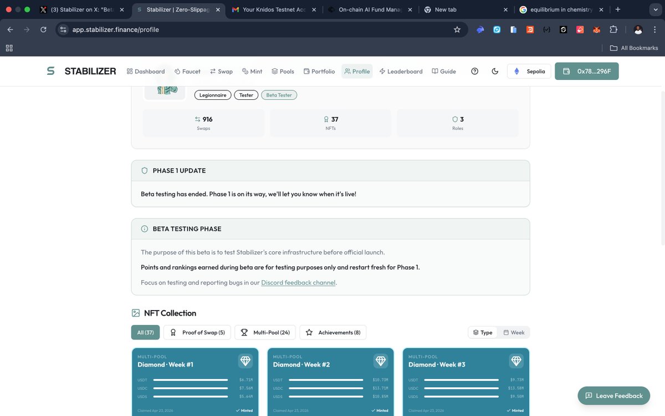The width and height of the screenshot is (665, 416).
Task: Open the pink eraser extension icon
Action: point(580,29)
